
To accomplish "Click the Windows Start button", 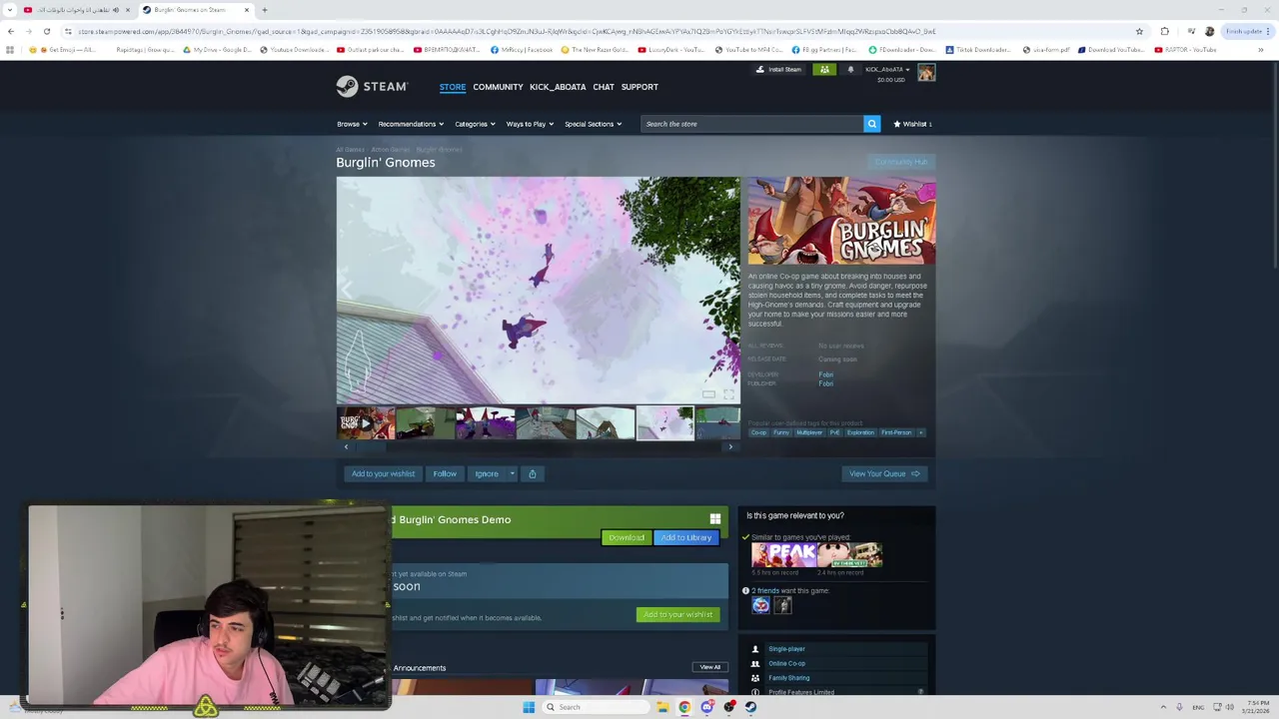I will tap(529, 707).
